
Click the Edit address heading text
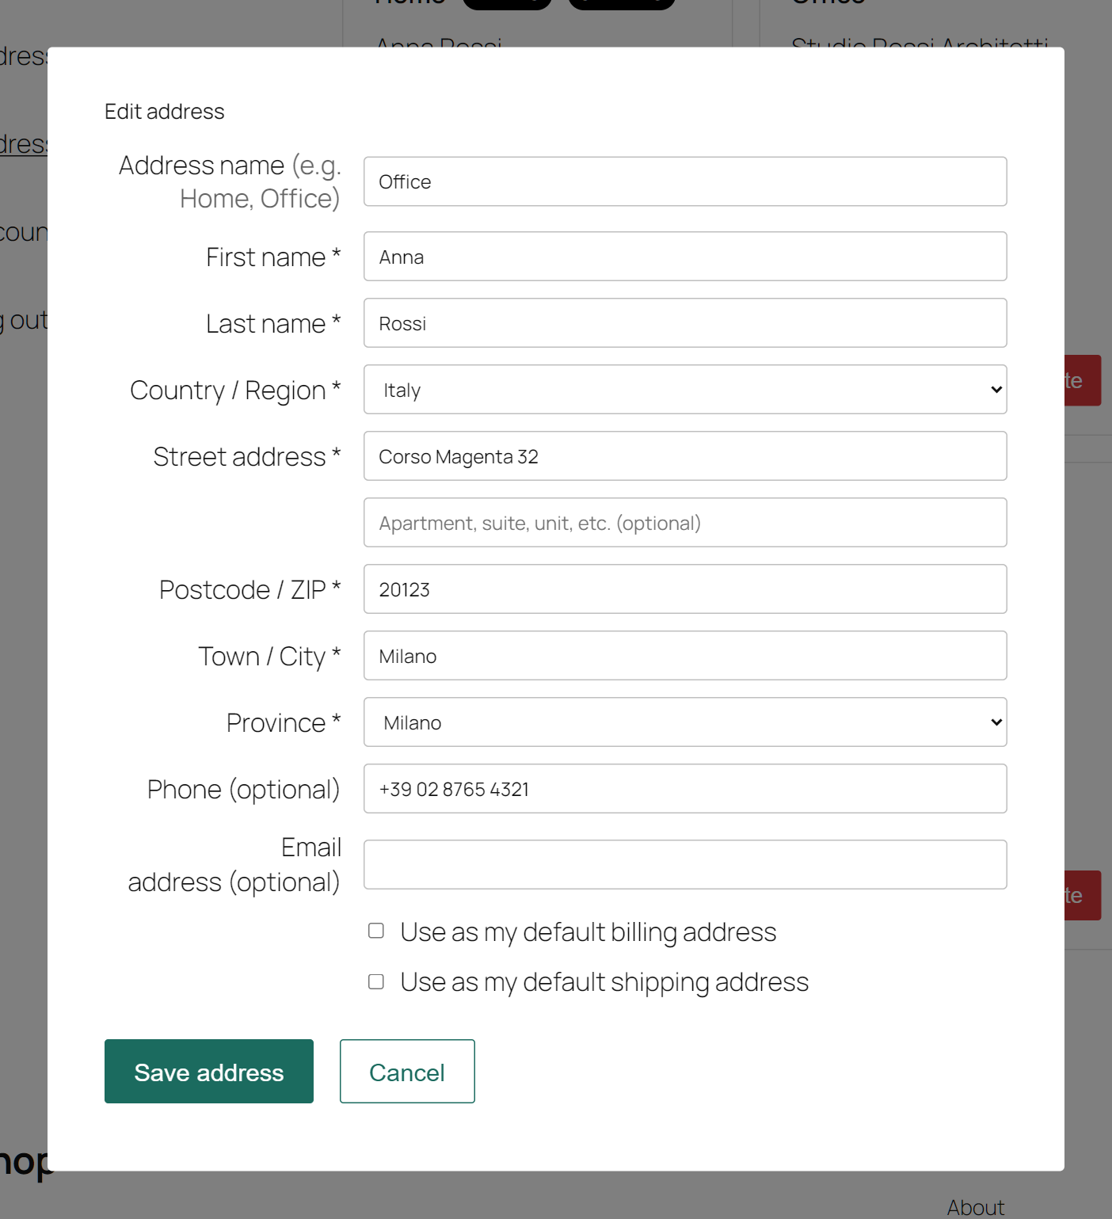(165, 112)
